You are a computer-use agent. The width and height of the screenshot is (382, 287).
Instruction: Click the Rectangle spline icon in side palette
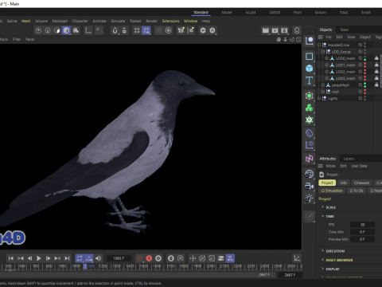(310, 57)
